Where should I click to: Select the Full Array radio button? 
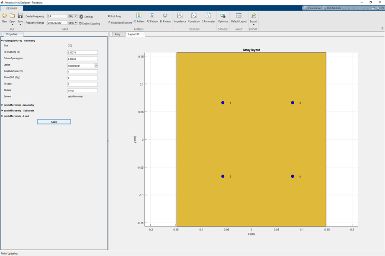(x=110, y=16)
